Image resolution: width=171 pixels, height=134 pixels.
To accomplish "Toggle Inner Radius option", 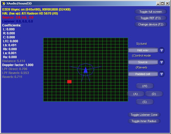I will [144, 121].
